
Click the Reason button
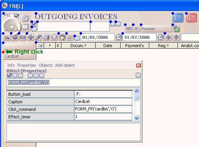(x=156, y=29)
